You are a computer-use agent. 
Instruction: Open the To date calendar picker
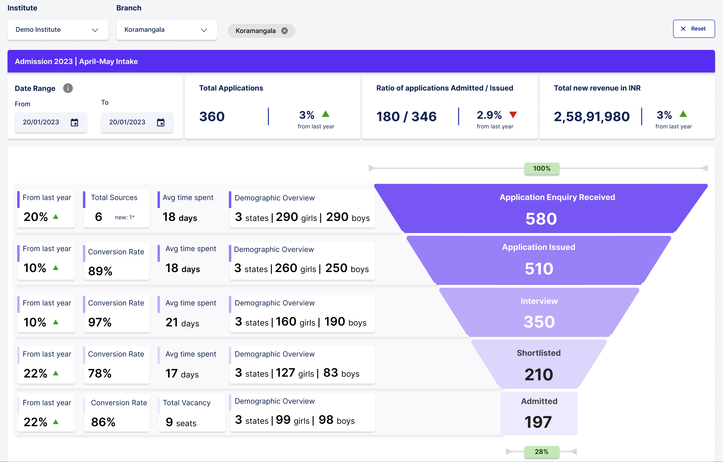pyautogui.click(x=161, y=122)
